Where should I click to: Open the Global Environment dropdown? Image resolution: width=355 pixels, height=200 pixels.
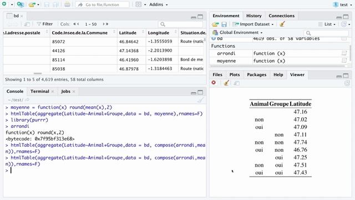click(237, 33)
